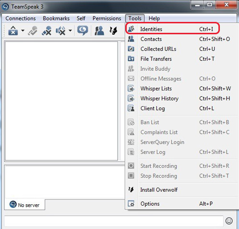Maximize the TeamSpeak 3 window
The width and height of the screenshot is (239, 229).
[209, 5]
